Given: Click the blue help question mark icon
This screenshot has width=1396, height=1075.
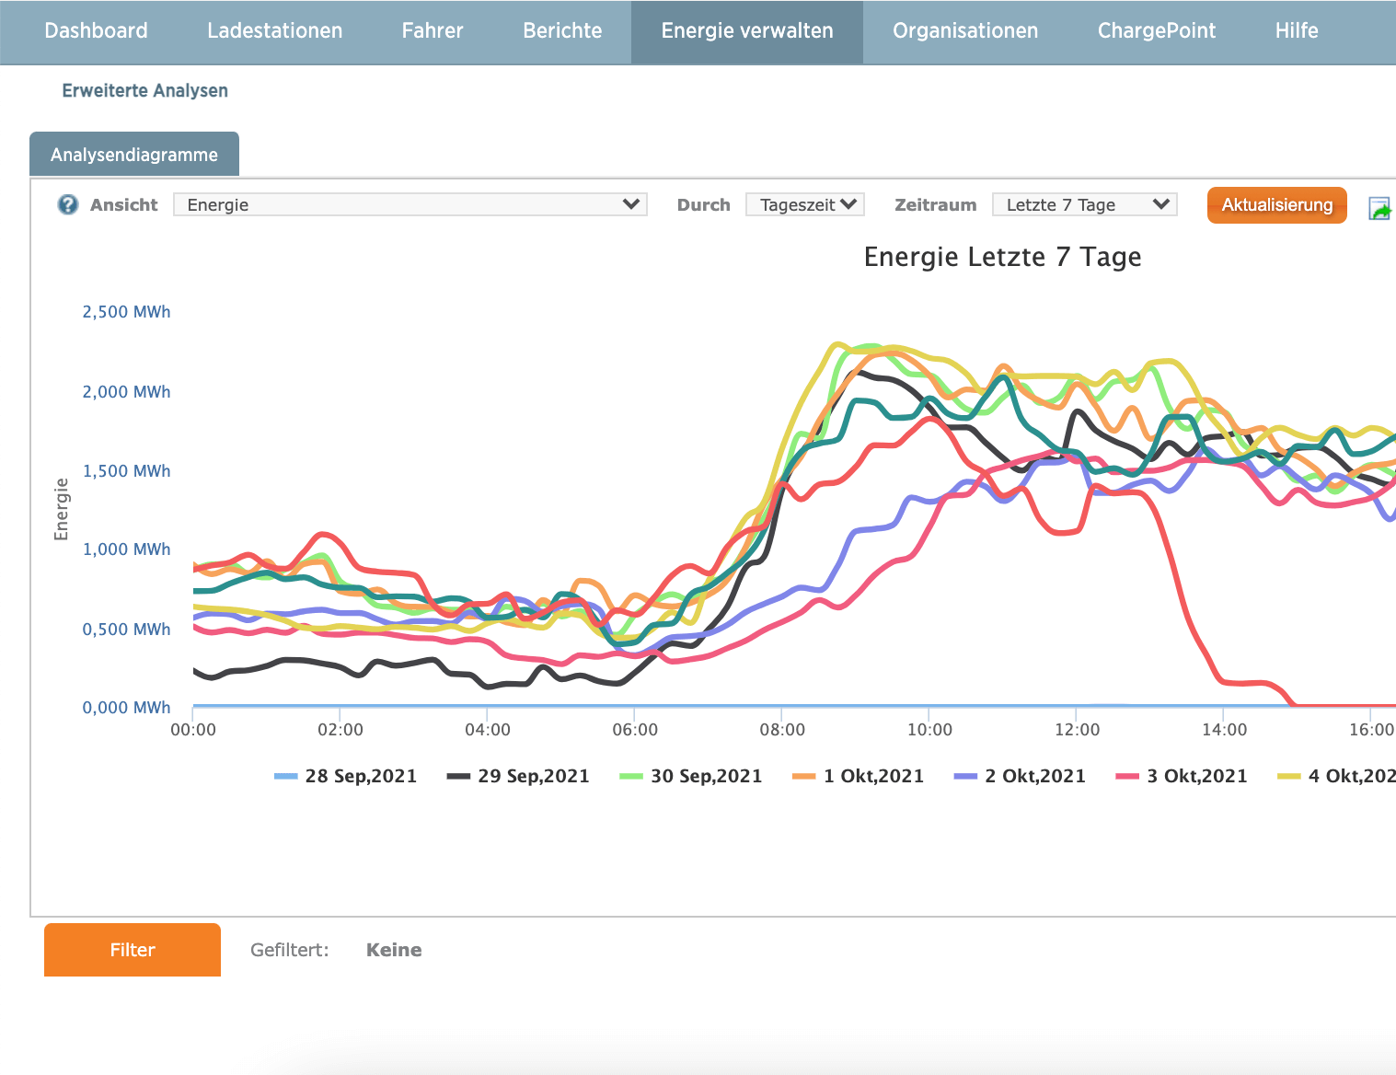Looking at the screenshot, I should pyautogui.click(x=68, y=204).
